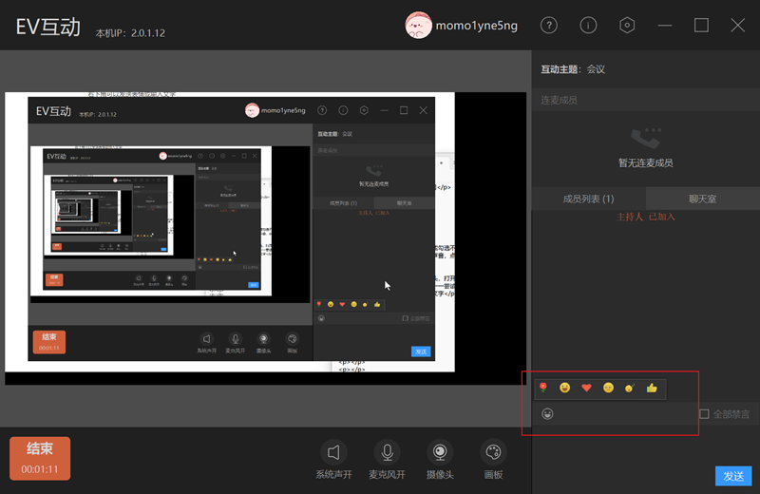Click the 结束 end session button

(x=40, y=458)
